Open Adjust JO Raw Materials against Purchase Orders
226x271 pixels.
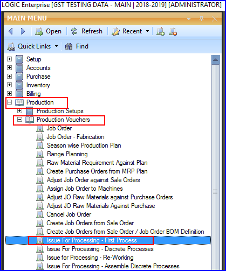point(110,197)
